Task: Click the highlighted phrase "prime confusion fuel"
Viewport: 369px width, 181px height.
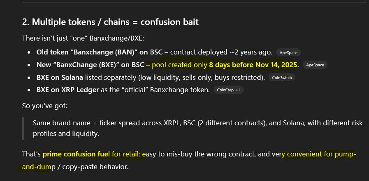Action: [77, 154]
